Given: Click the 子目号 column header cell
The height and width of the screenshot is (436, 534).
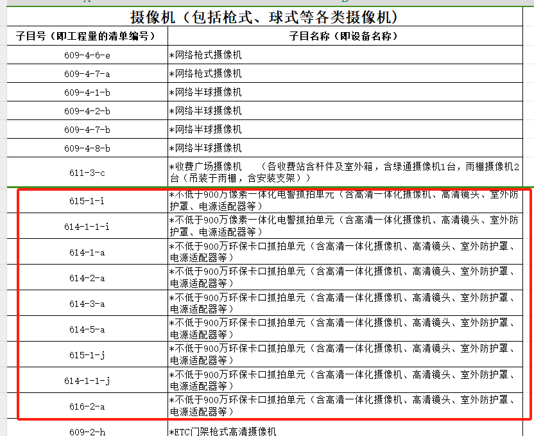Looking at the screenshot, I should (86, 36).
